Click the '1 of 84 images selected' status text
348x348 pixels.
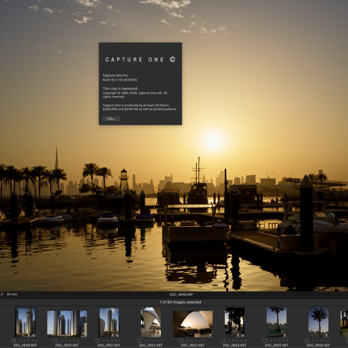click(x=181, y=302)
